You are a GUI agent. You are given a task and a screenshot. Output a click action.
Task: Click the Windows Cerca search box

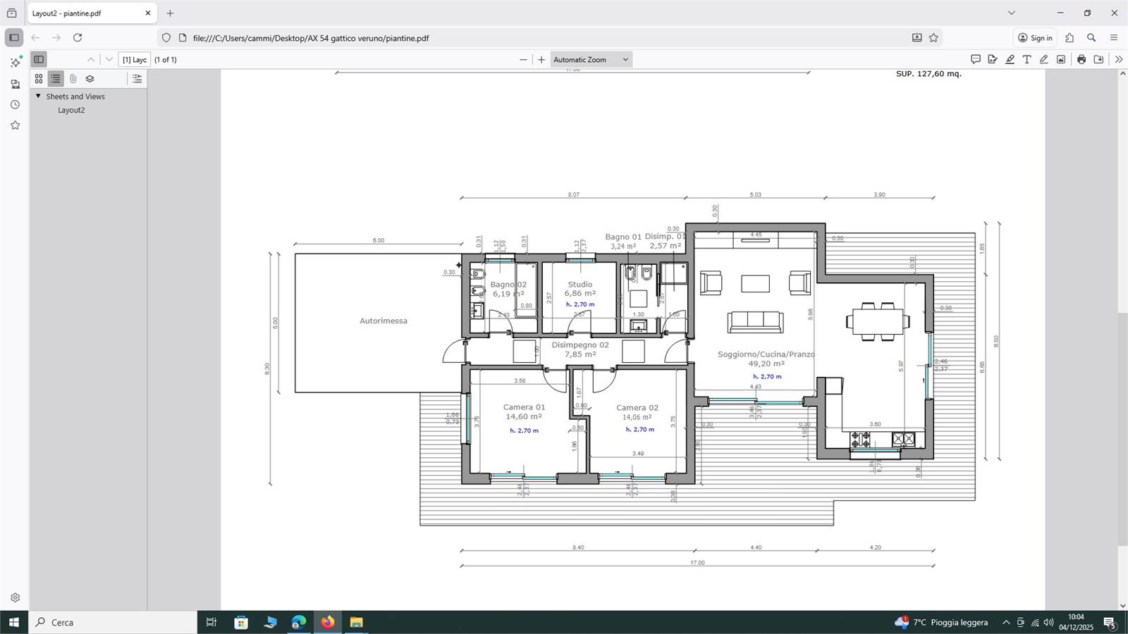pos(113,622)
